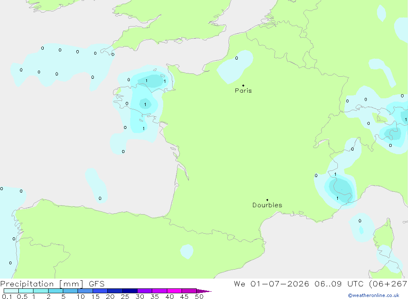
Task: Click the (06+267 forecast offset text
Action: click(x=388, y=284)
